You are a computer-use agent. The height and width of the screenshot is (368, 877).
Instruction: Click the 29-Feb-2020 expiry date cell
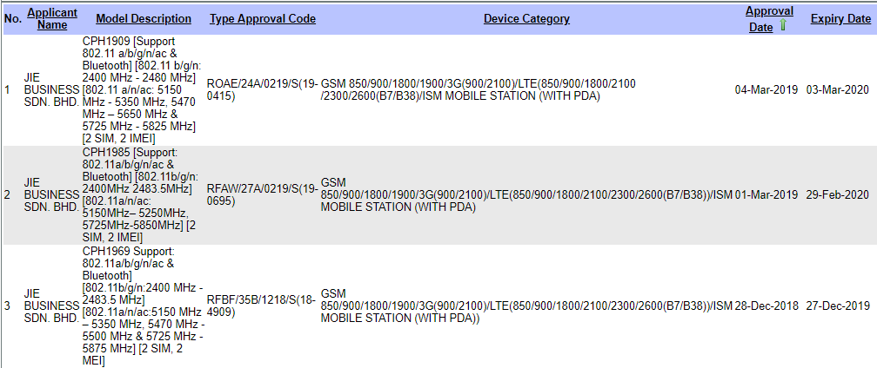[x=838, y=194]
